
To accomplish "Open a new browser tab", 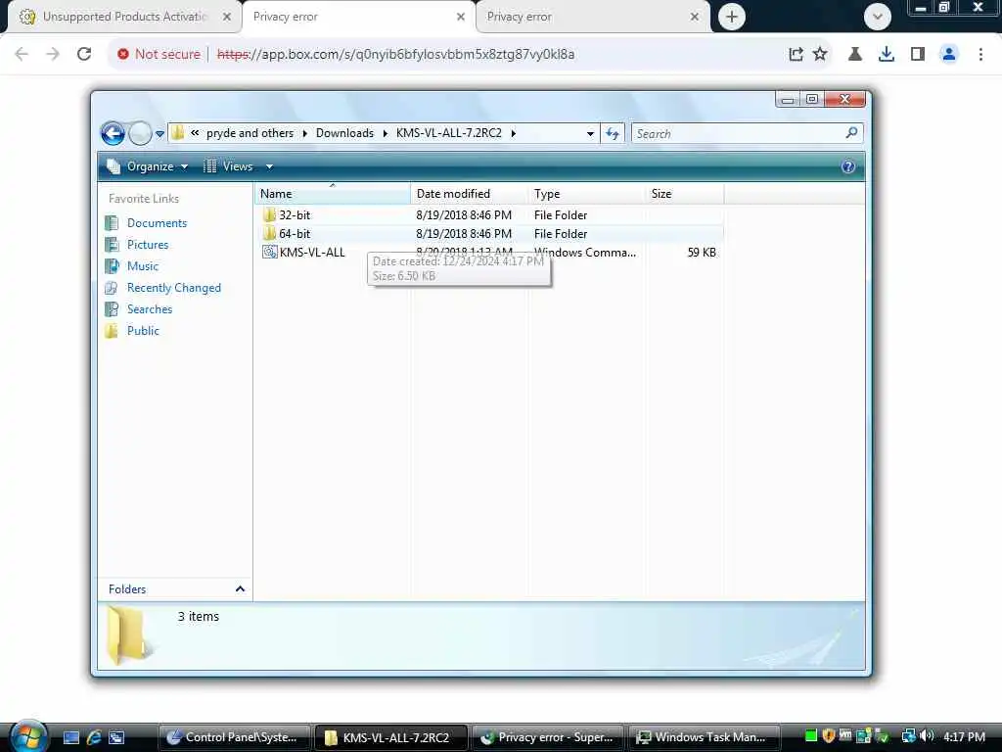I will [x=732, y=17].
